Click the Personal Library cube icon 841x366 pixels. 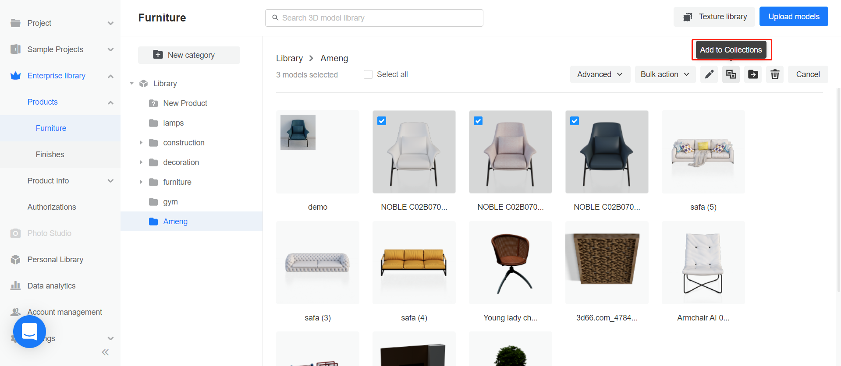(x=15, y=259)
